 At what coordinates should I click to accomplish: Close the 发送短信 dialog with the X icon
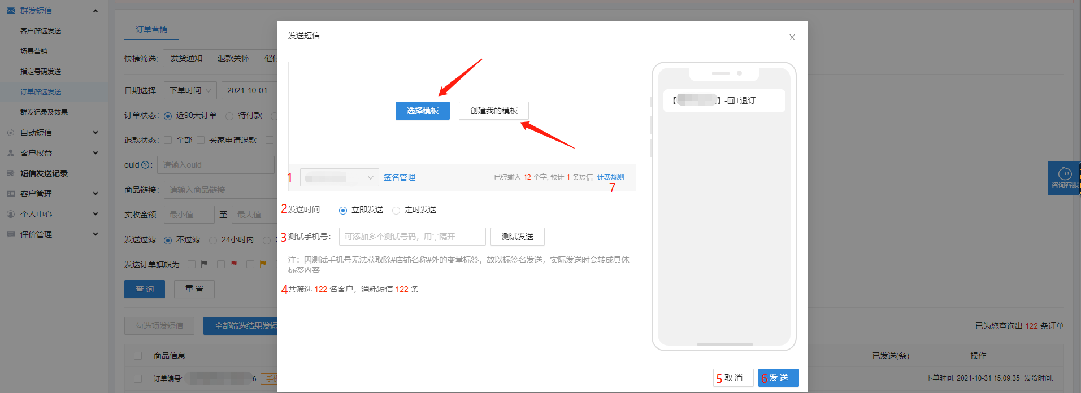[792, 37]
